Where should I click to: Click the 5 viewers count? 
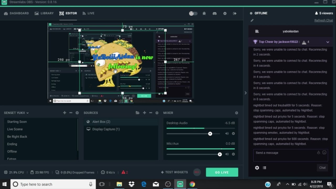click(x=324, y=13)
